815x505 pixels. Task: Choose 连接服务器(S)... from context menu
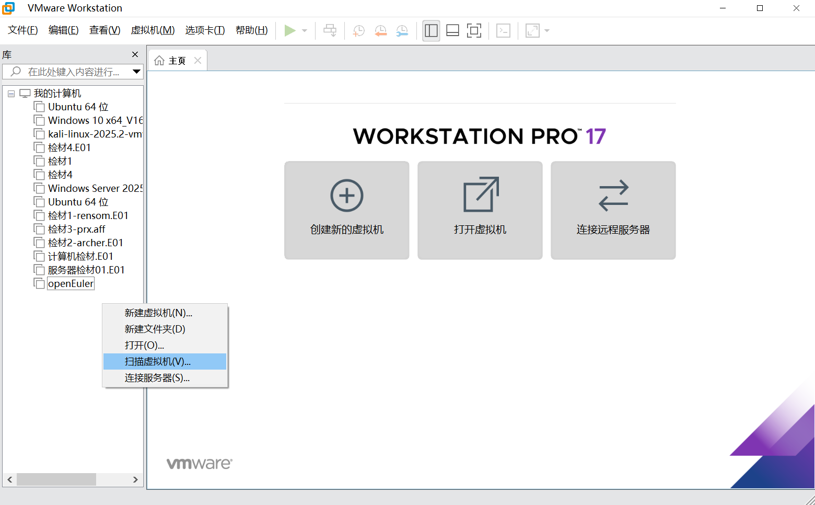point(165,377)
